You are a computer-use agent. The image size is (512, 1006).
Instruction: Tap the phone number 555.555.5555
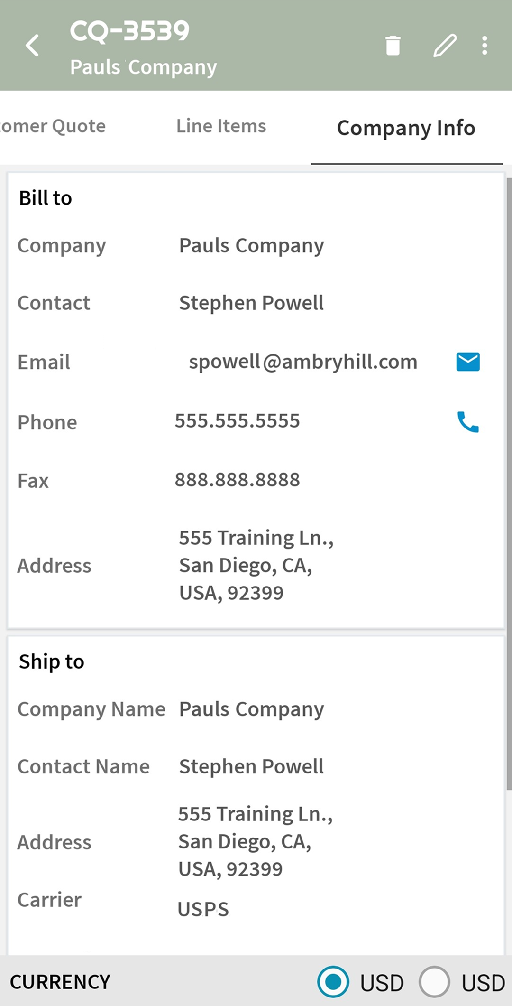tap(237, 421)
